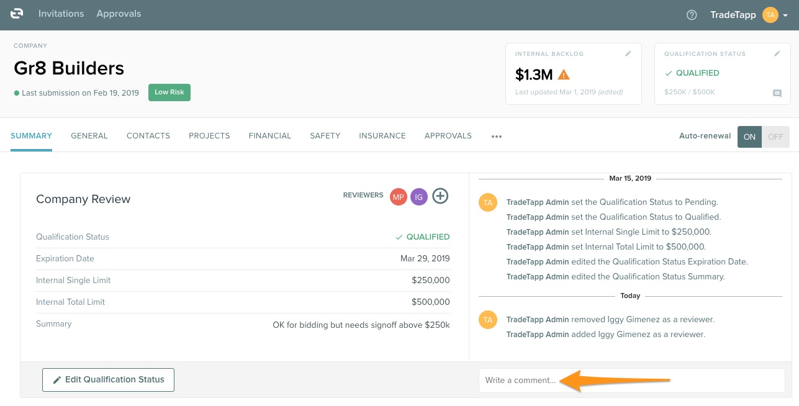This screenshot has width=799, height=406.
Task: Add a reviewer with the plus icon
Action: 440,196
